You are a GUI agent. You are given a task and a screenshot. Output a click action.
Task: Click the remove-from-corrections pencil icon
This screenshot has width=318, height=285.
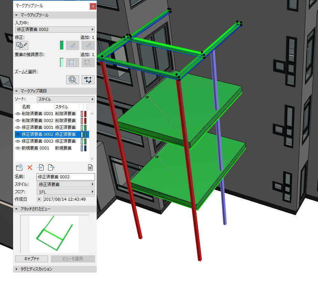[x=88, y=45]
